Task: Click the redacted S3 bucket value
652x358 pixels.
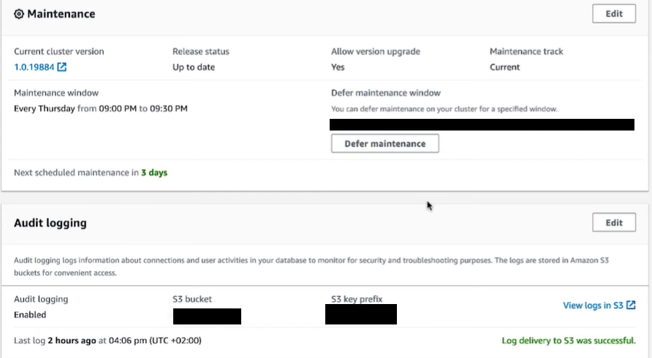Action: pyautogui.click(x=207, y=316)
